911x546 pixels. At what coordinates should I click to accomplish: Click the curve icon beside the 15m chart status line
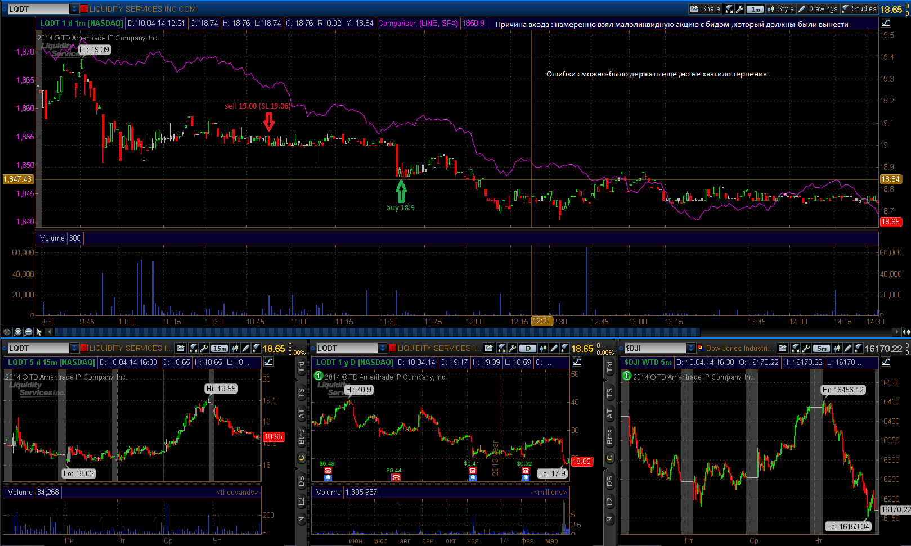[269, 362]
